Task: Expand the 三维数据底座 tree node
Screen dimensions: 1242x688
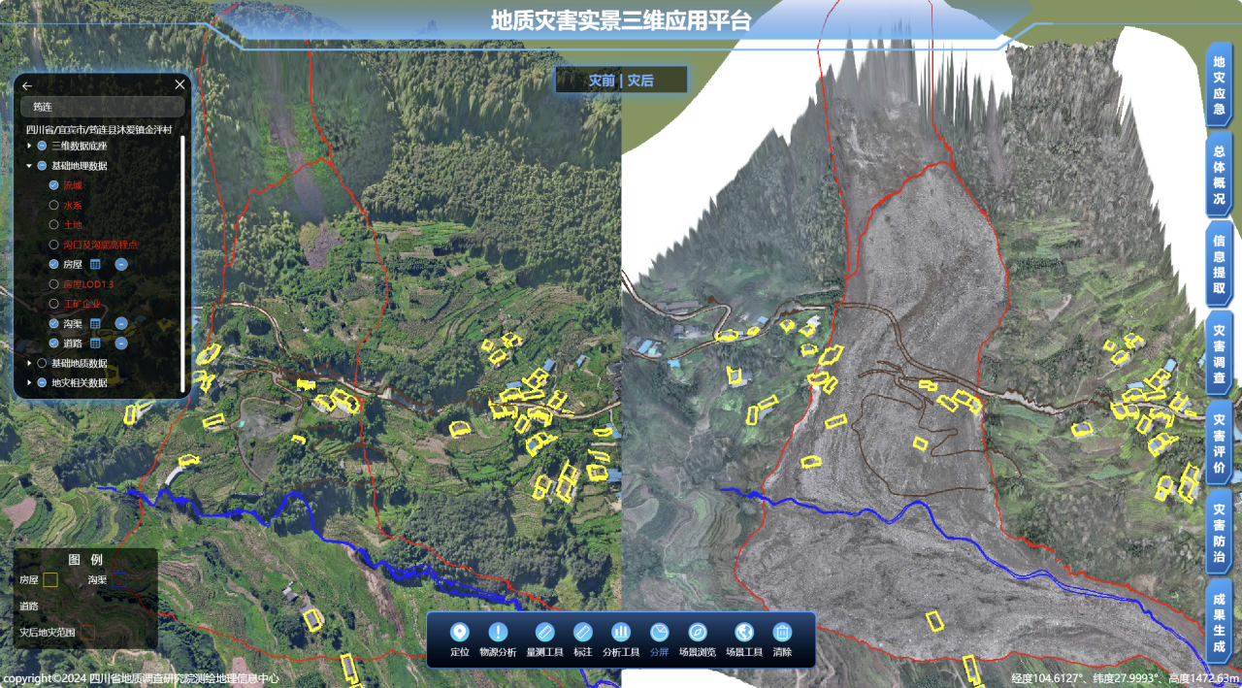Action: pyautogui.click(x=29, y=145)
